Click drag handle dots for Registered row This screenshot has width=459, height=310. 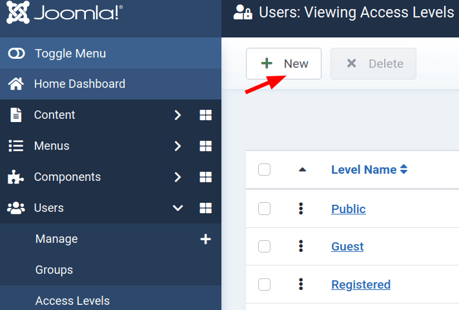pos(300,284)
